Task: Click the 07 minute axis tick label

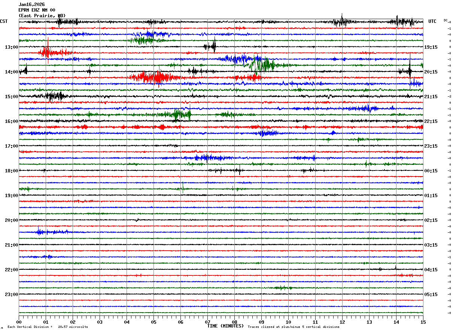Action: tap(208, 322)
